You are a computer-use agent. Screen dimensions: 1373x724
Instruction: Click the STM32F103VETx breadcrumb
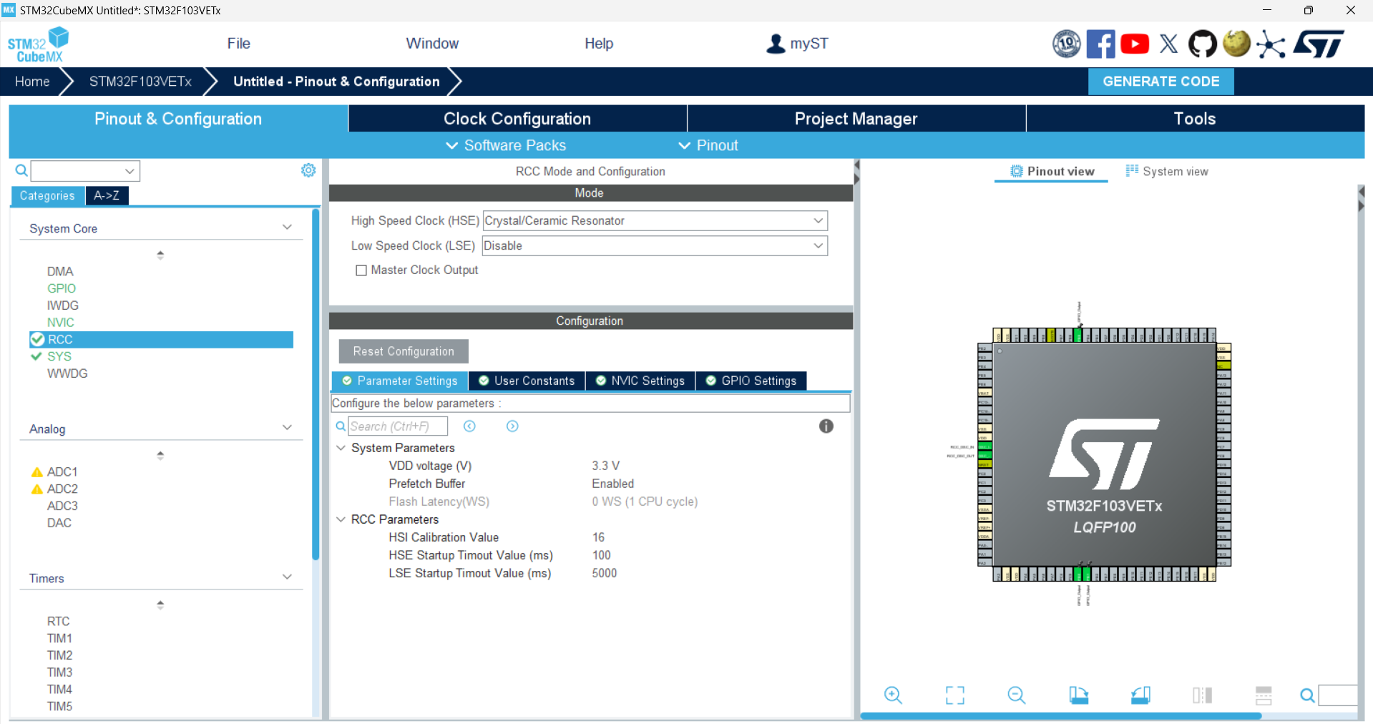pyautogui.click(x=140, y=82)
